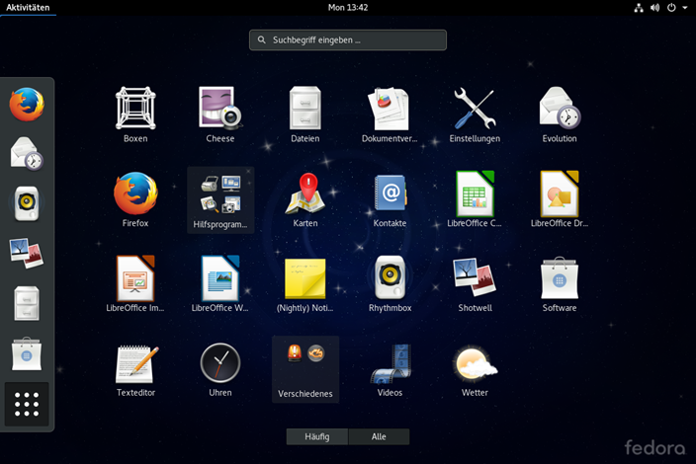Open the Wetter weather app

[x=475, y=368]
